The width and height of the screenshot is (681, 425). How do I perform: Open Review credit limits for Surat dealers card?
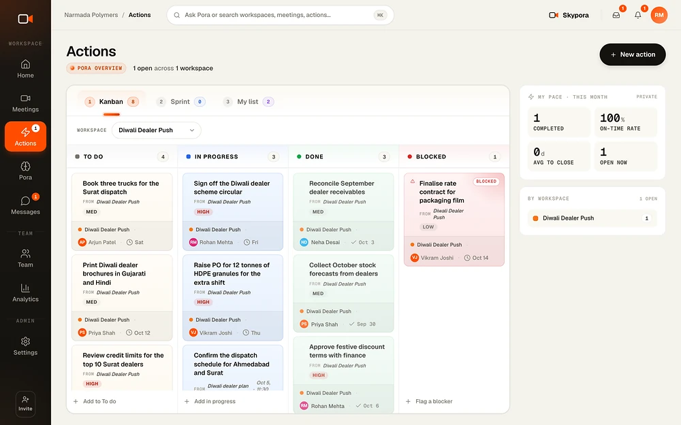pos(122,368)
